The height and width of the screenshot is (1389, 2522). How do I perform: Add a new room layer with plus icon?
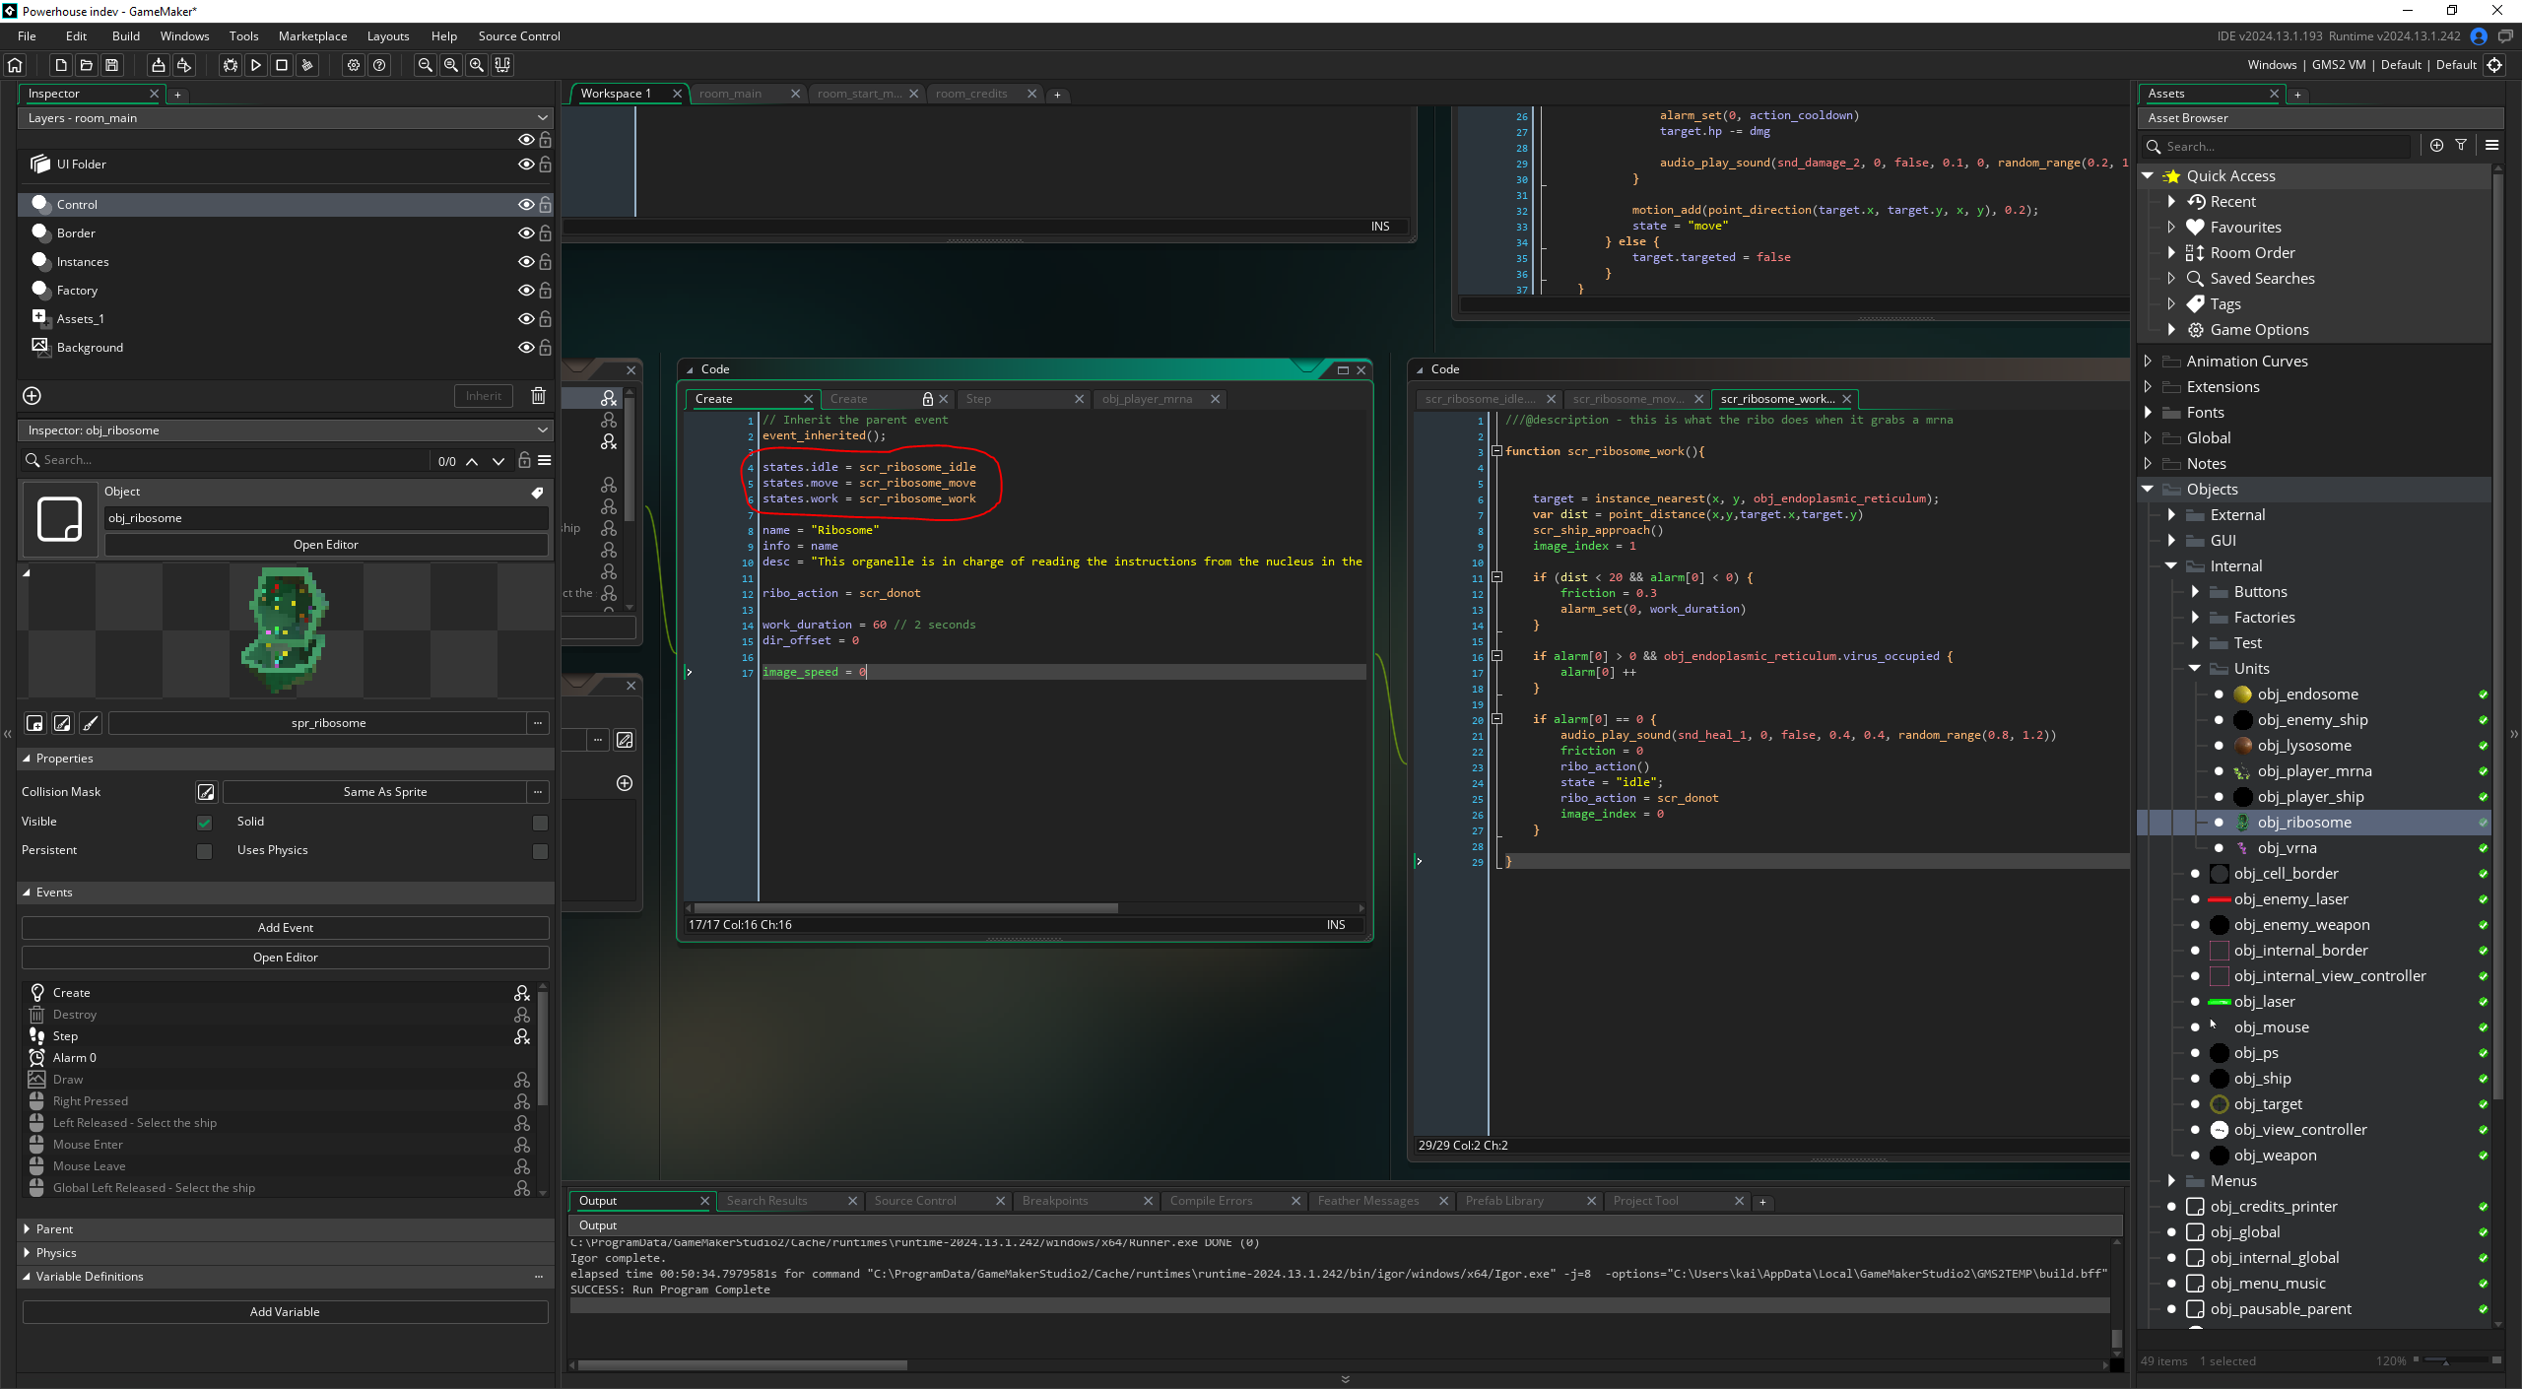(32, 396)
